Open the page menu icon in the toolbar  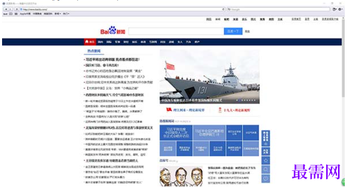[334, 9]
